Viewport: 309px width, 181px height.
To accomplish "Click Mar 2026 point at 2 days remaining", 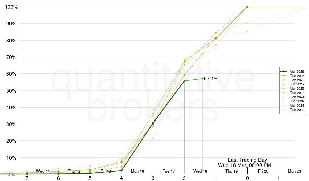I will (x=184, y=81).
